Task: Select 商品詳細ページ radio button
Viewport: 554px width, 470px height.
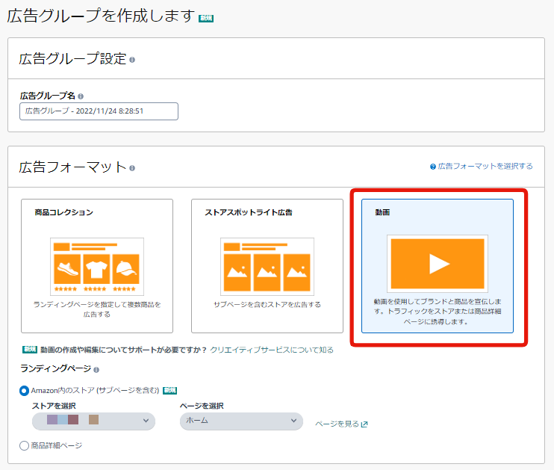Action: click(24, 445)
